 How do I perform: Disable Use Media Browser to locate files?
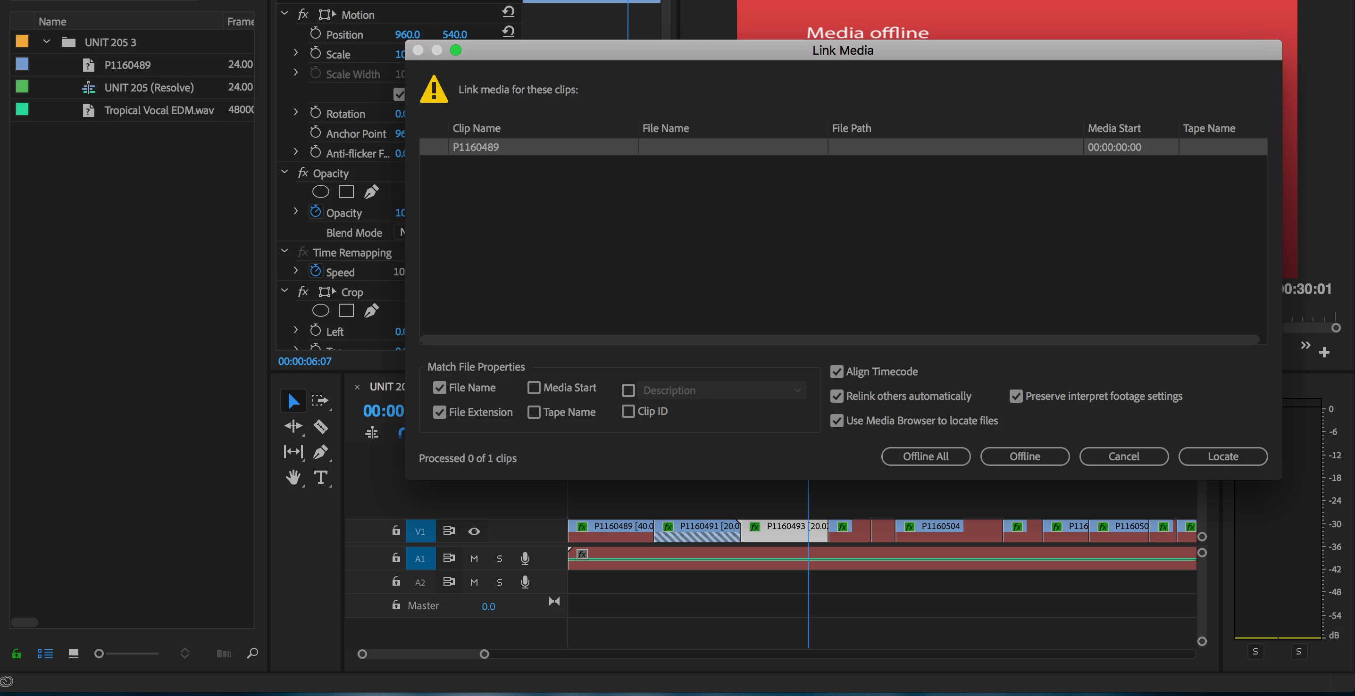click(836, 421)
